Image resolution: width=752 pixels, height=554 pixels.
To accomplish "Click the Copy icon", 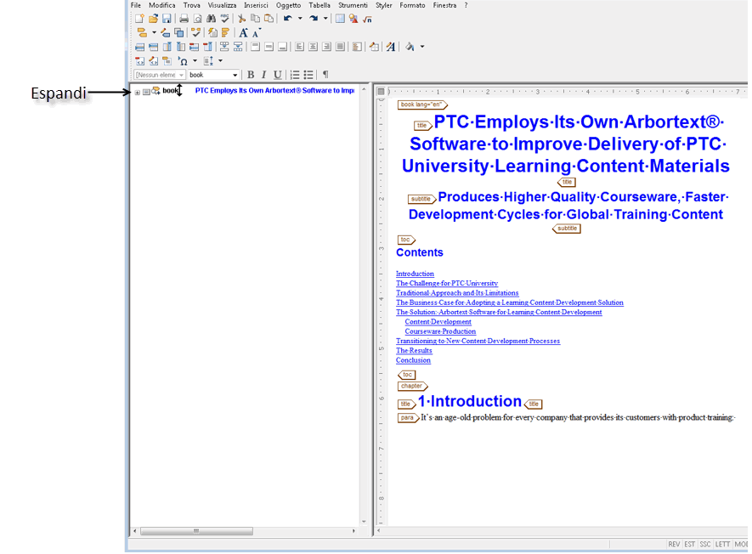I will [x=255, y=19].
